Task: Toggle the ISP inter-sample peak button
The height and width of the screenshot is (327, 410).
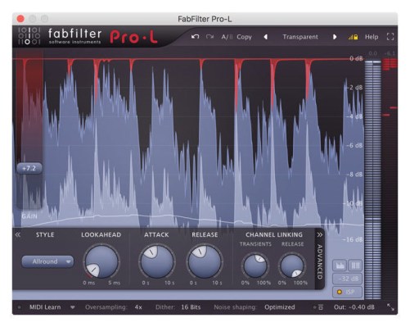Action: (x=348, y=292)
